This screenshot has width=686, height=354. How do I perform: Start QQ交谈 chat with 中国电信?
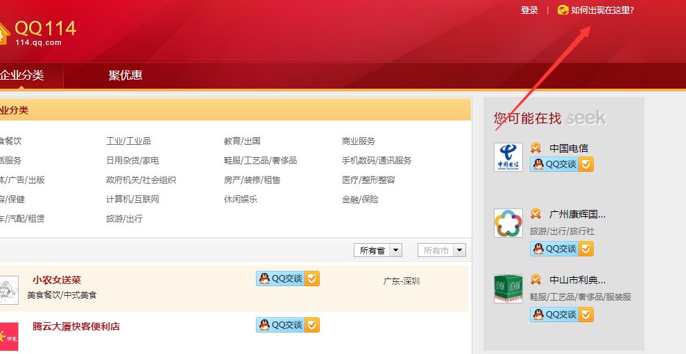point(554,164)
